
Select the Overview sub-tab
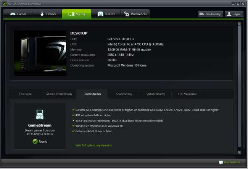(x=25, y=94)
